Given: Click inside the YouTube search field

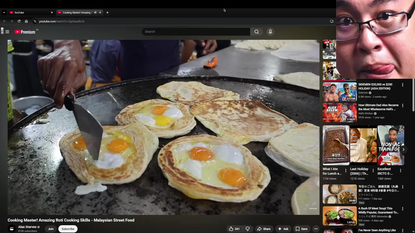Looking at the screenshot, I should tap(196, 32).
